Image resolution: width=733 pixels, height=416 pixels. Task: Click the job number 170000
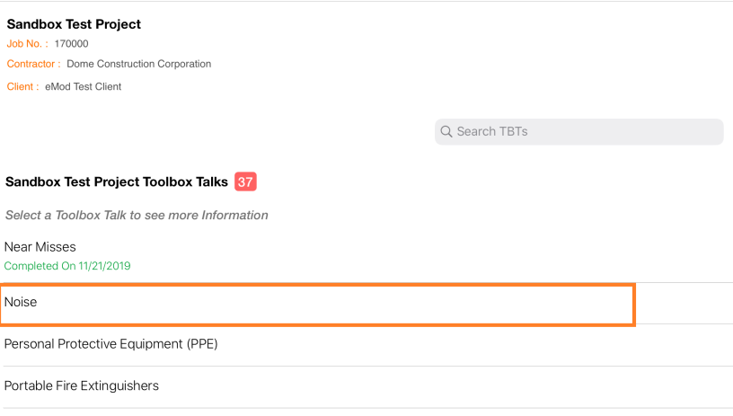pyautogui.click(x=72, y=44)
